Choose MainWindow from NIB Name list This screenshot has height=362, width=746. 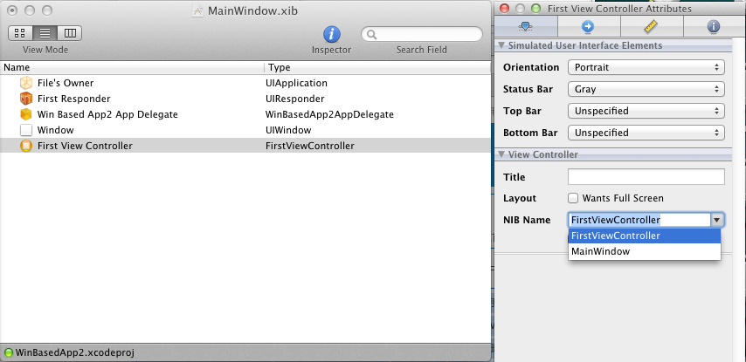[645, 252]
